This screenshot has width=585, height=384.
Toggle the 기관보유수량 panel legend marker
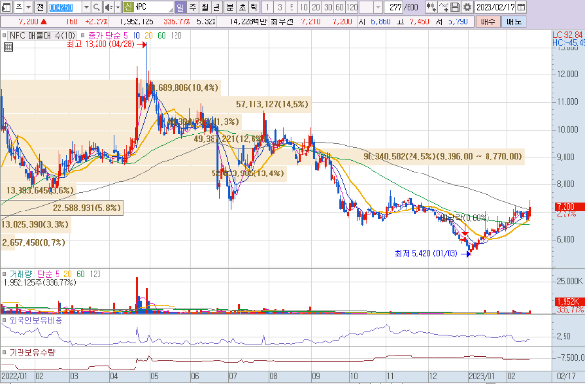[4, 352]
